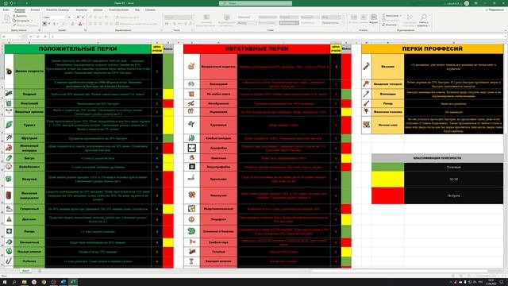Image resolution: width=508 pixels, height=286 pixels.
Task: Open Windows Start menu
Action: (x=5, y=282)
